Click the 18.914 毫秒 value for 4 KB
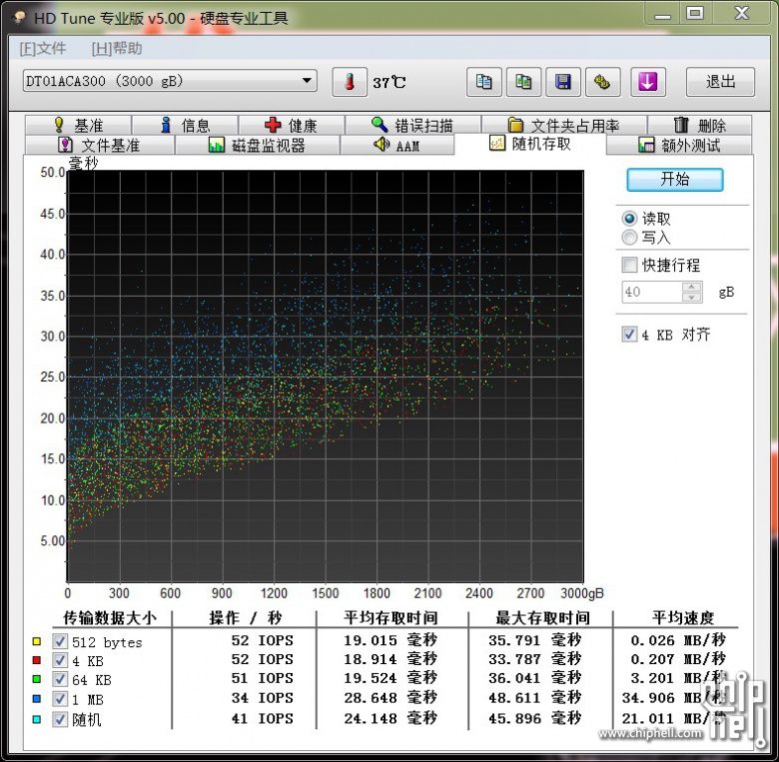 click(390, 659)
